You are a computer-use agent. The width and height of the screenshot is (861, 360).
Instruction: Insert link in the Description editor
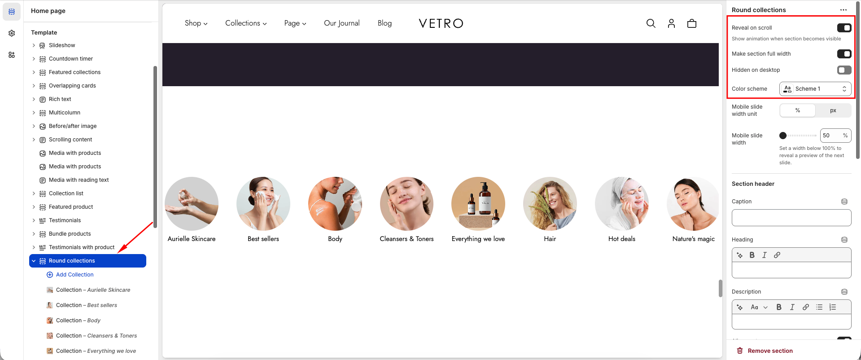click(806, 307)
